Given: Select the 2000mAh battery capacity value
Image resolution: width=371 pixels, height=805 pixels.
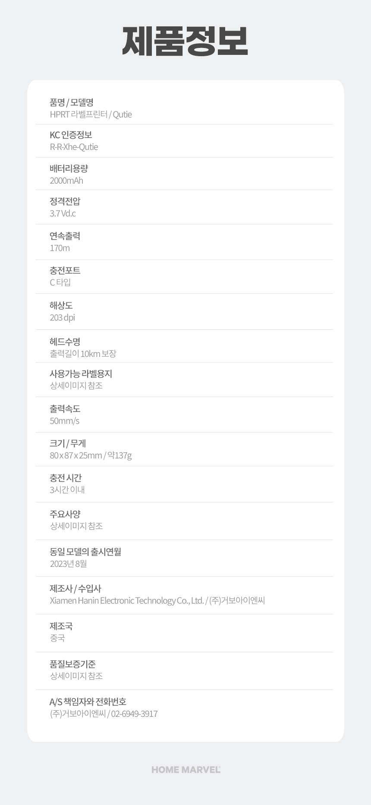Looking at the screenshot, I should 66,181.
